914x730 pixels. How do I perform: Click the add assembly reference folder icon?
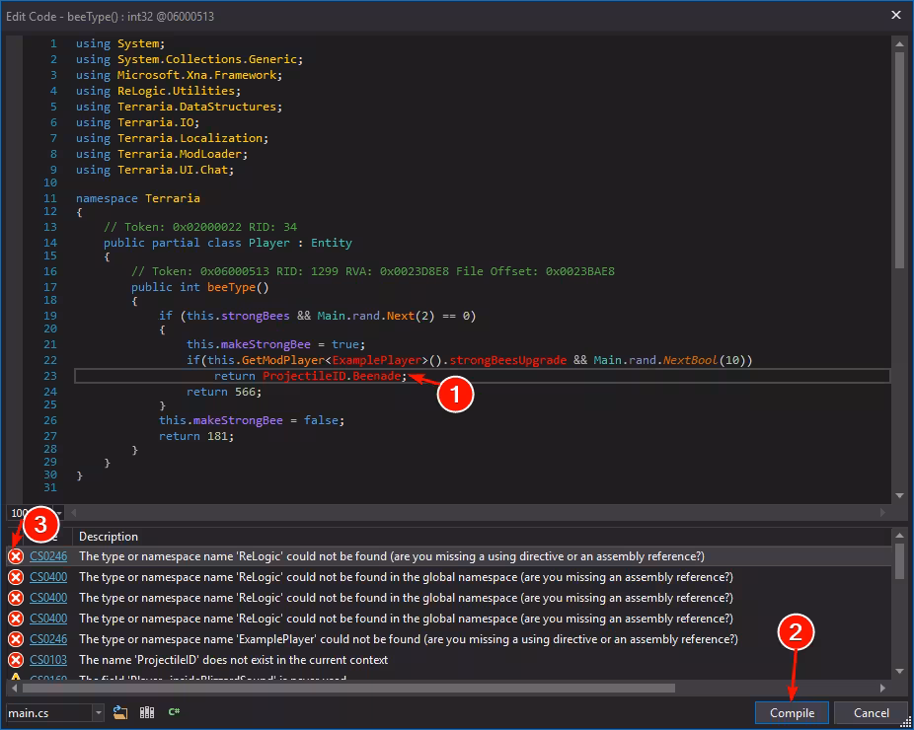coord(120,712)
